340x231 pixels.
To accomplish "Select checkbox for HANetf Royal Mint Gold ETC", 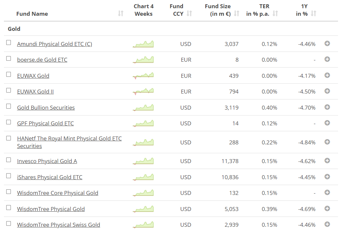I will 9,138.
